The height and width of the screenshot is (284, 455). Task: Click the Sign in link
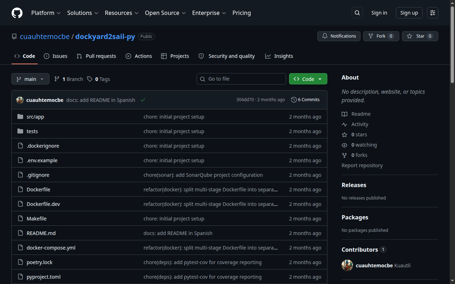coord(379,13)
